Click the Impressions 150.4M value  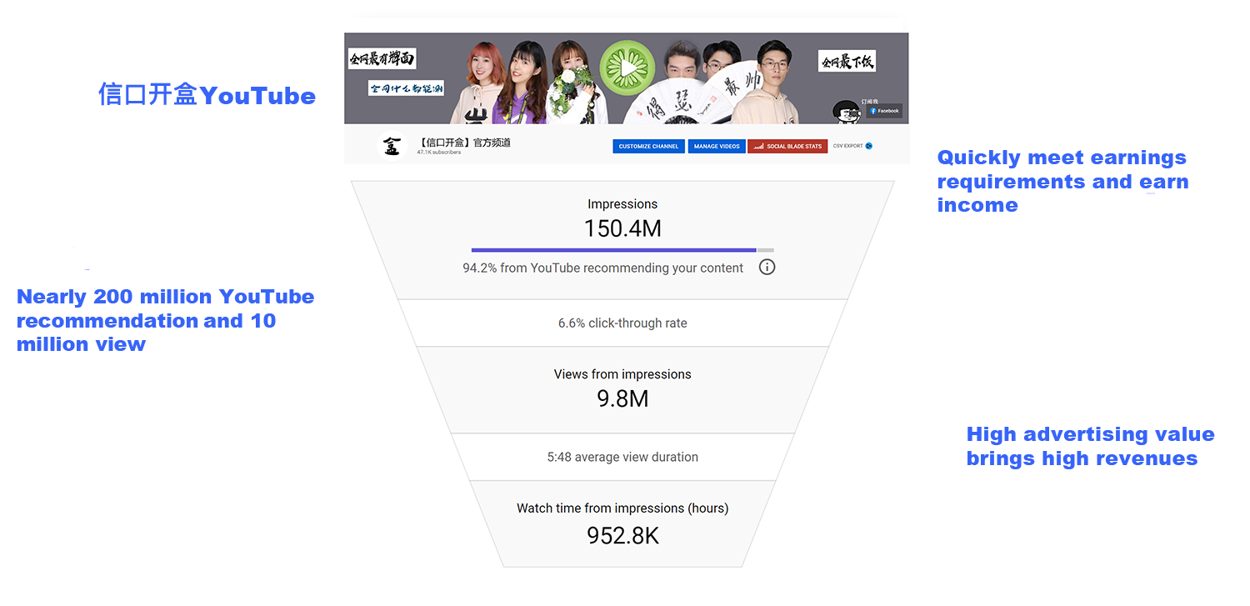(622, 228)
